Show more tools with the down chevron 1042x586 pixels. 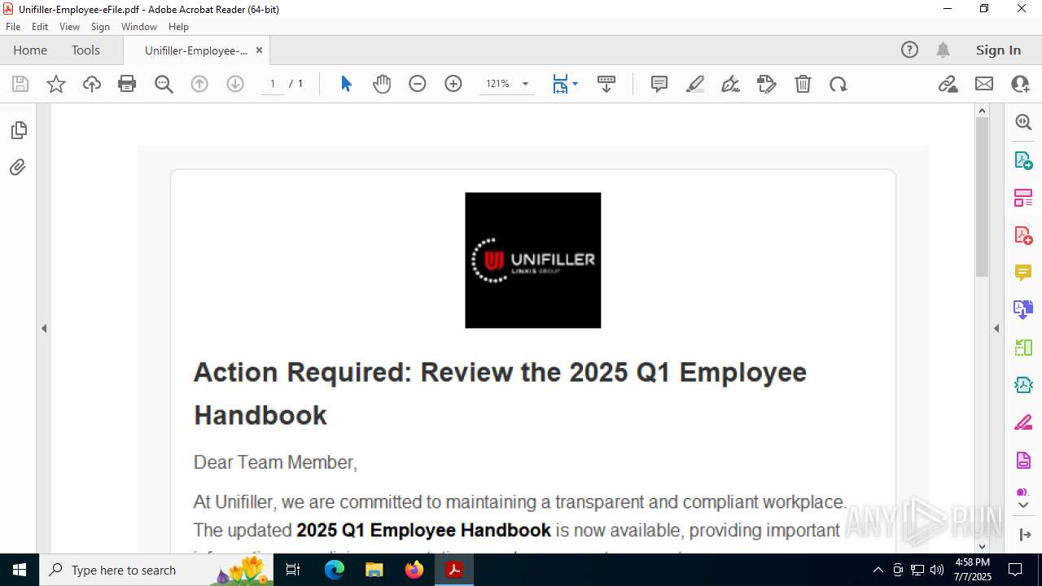pyautogui.click(x=1023, y=505)
